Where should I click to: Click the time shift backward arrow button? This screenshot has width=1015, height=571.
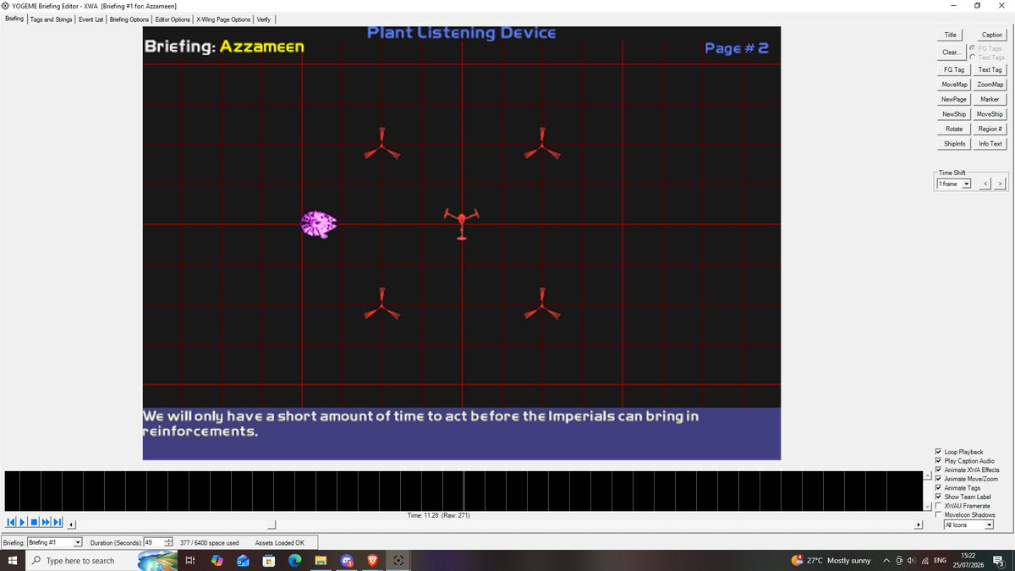[986, 184]
